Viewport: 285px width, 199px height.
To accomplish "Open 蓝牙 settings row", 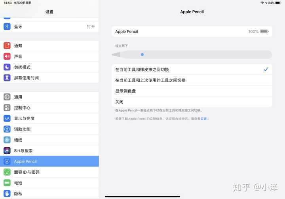I will 49,27.
